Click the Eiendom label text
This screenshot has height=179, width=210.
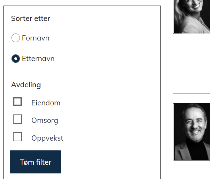click(x=46, y=103)
